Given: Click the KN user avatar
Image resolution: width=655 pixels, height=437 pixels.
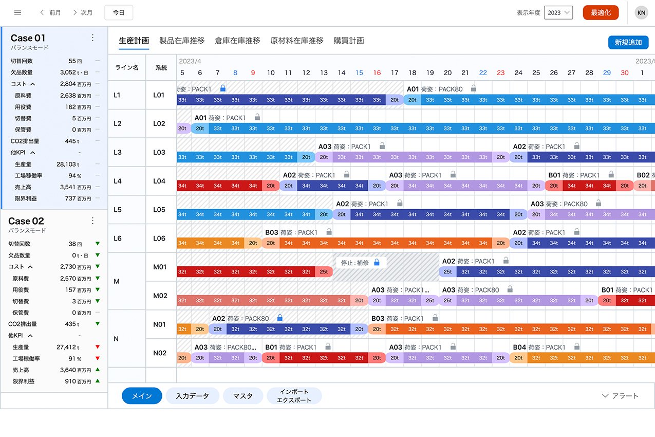Looking at the screenshot, I should pyautogui.click(x=641, y=13).
